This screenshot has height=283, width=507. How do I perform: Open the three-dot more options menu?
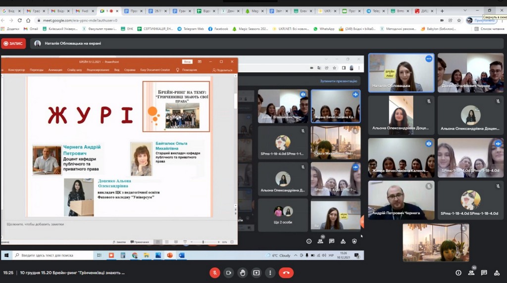pyautogui.click(x=270, y=273)
